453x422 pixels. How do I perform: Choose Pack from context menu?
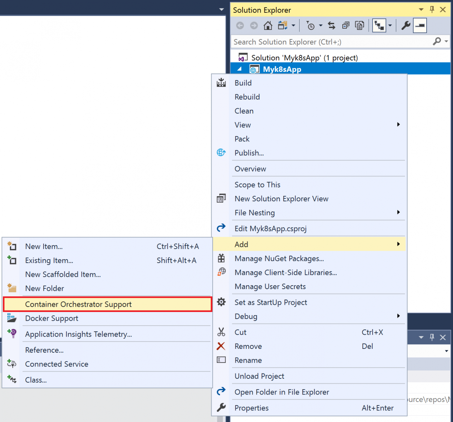pyautogui.click(x=242, y=139)
